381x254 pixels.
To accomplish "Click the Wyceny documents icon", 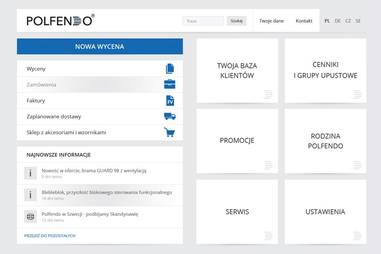I will click(x=170, y=69).
